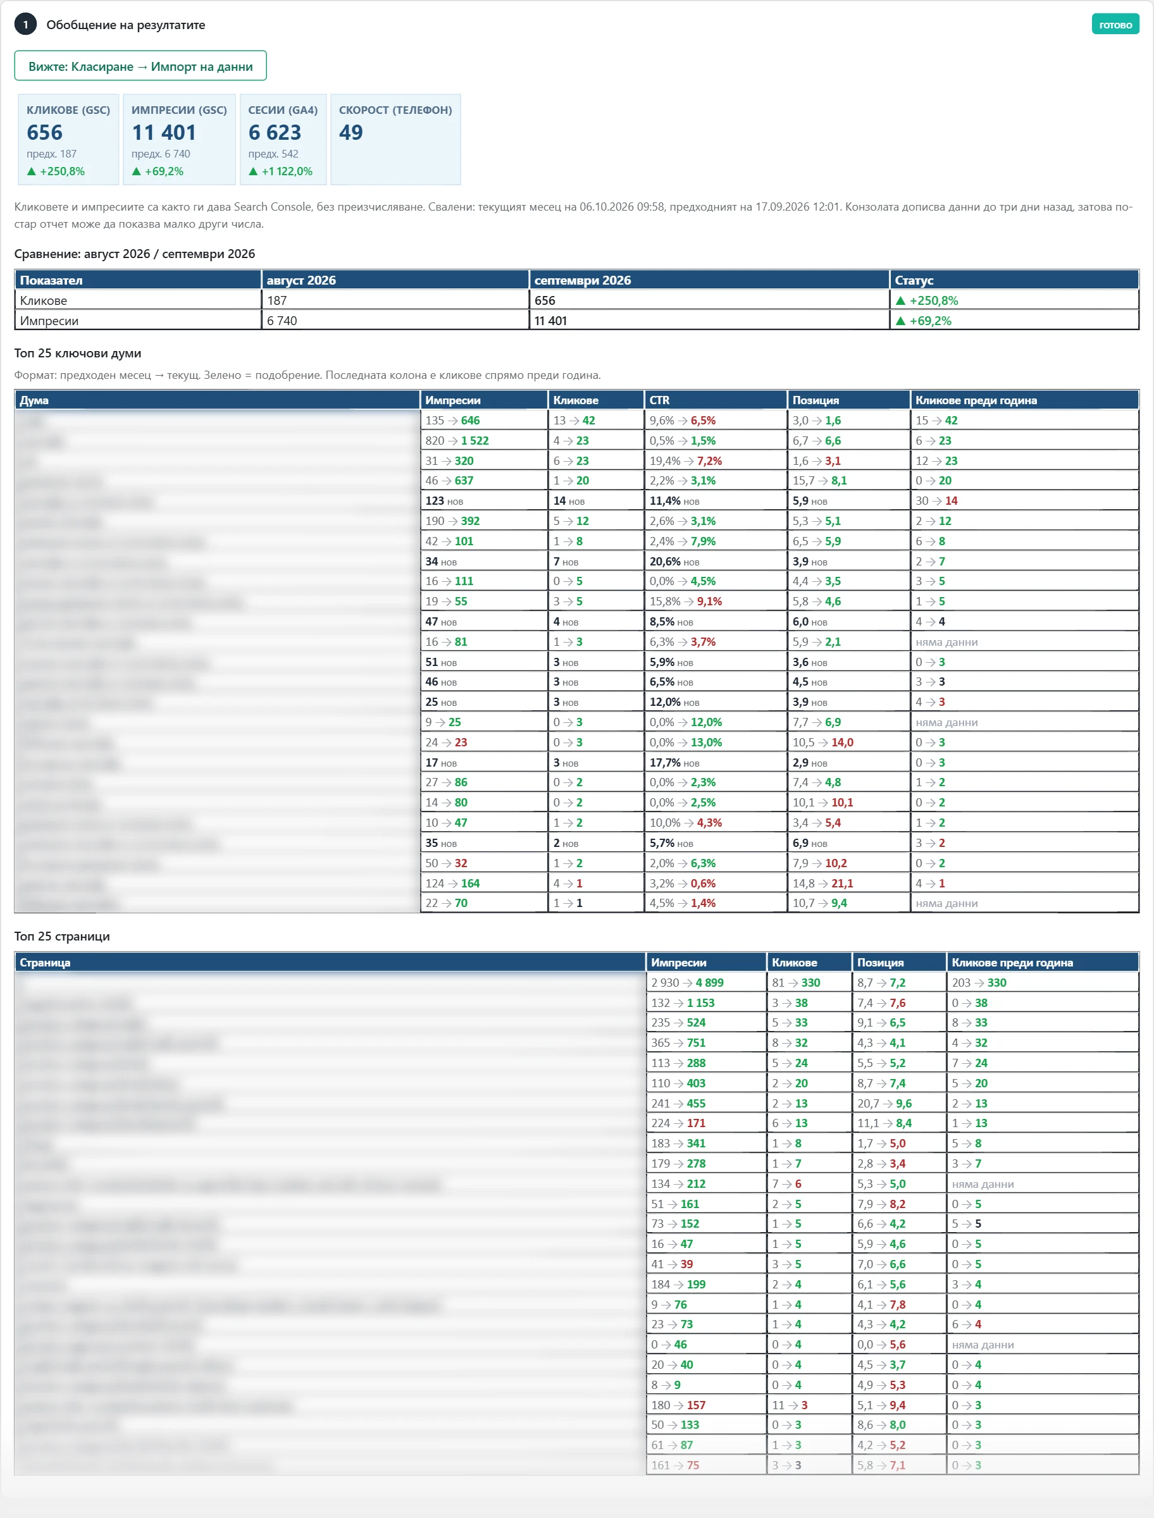Click 'Кликове преди година' header in keywords table

coord(1024,400)
